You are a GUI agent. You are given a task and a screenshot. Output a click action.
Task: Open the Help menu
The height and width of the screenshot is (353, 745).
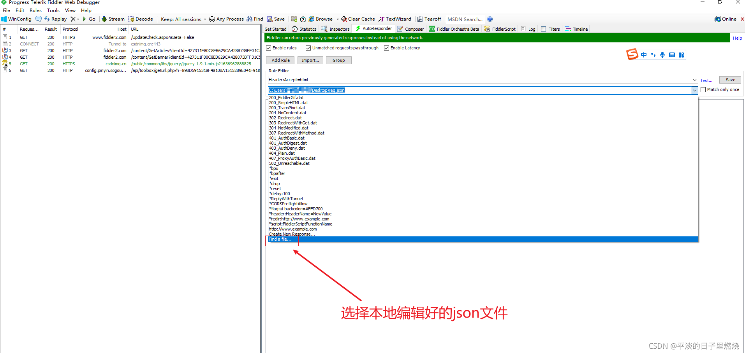86,10
